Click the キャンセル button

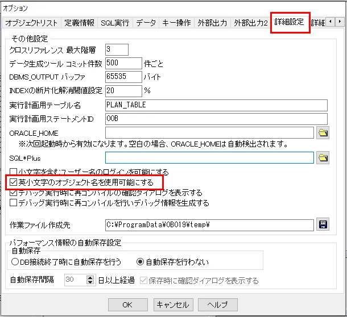tap(173, 305)
